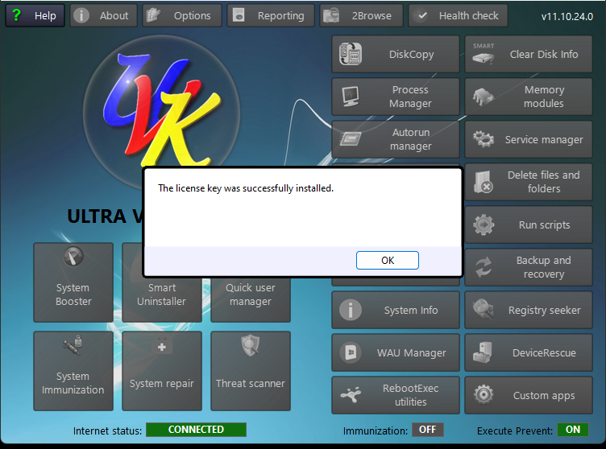606x449 pixels.
Task: Click the Process Manager monitor icon
Action: 351,97
